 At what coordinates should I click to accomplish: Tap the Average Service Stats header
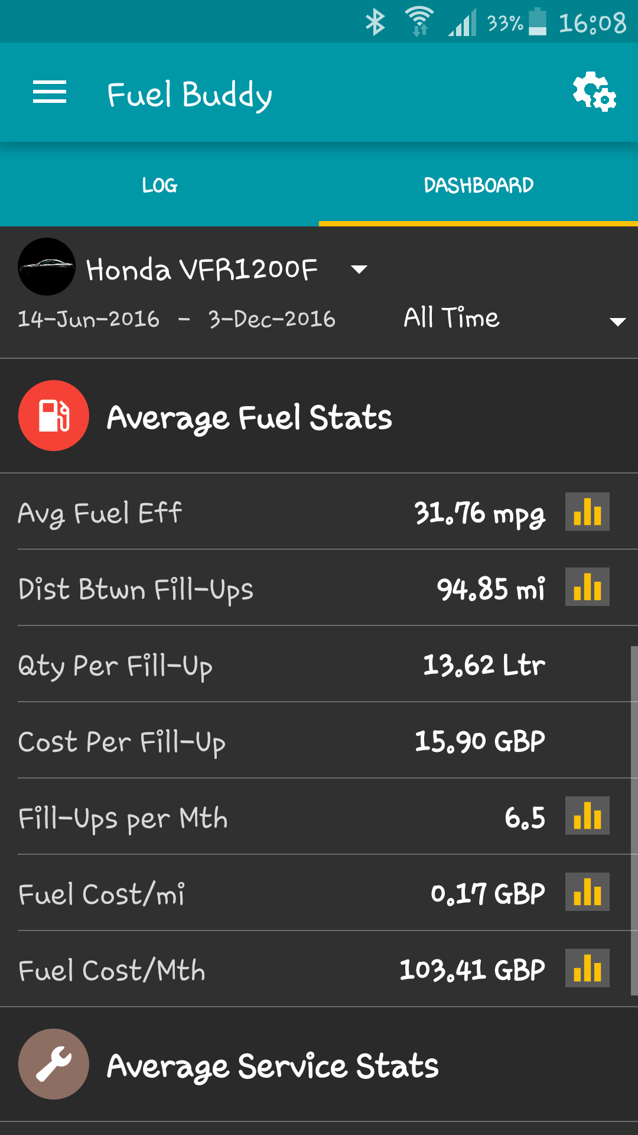click(272, 1066)
